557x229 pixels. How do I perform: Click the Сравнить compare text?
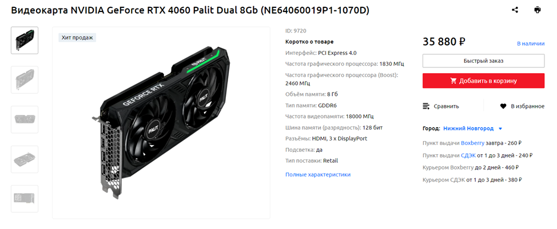(446, 106)
